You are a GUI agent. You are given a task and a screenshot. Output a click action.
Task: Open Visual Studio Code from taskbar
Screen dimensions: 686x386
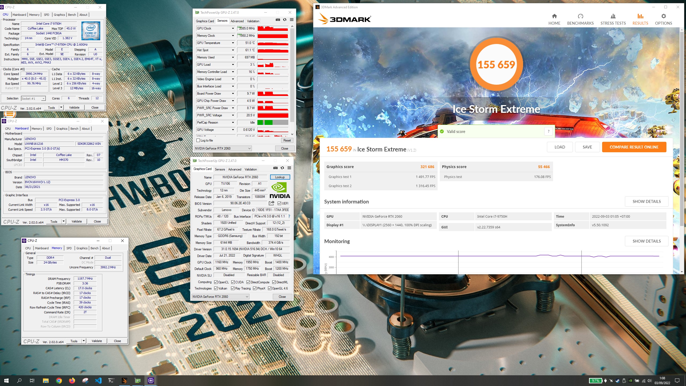pyautogui.click(x=98, y=380)
